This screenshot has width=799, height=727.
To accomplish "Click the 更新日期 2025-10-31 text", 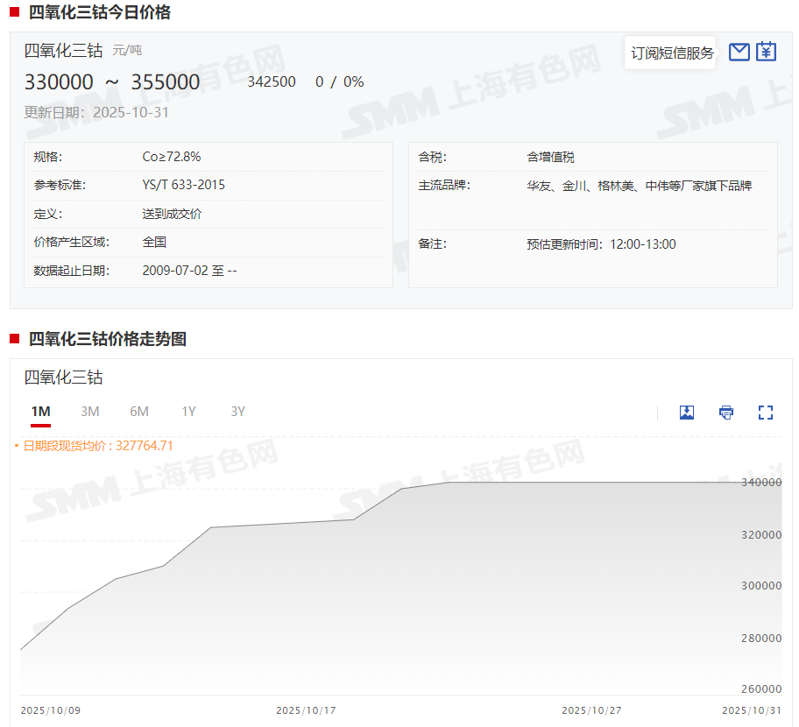I will point(96,112).
